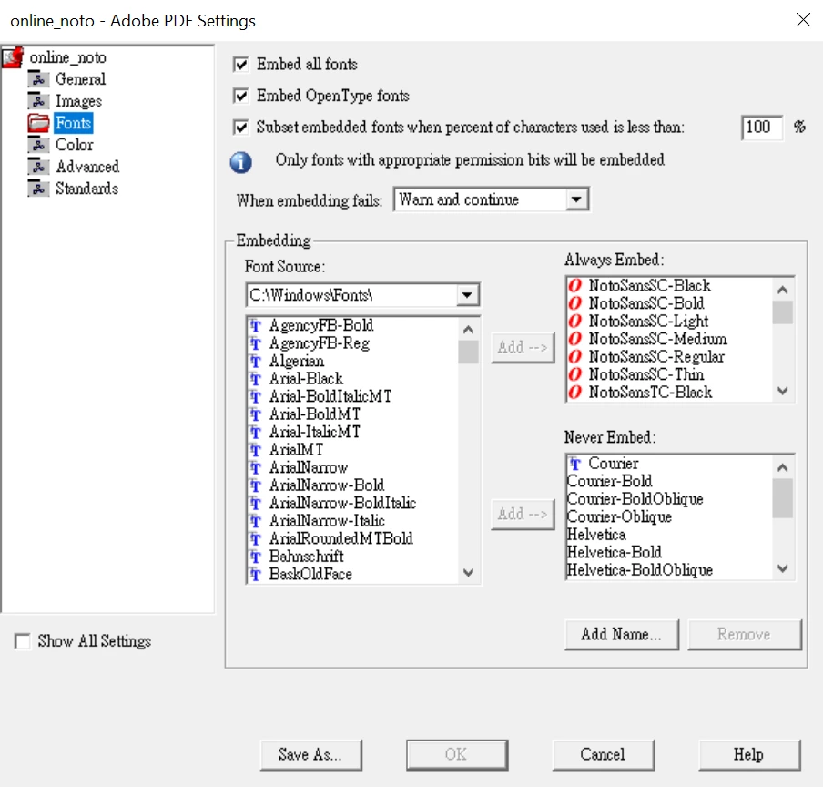Viewport: 823px width, 787px height.
Task: Click the TrueType icon beside Algerian
Action: pyautogui.click(x=255, y=362)
